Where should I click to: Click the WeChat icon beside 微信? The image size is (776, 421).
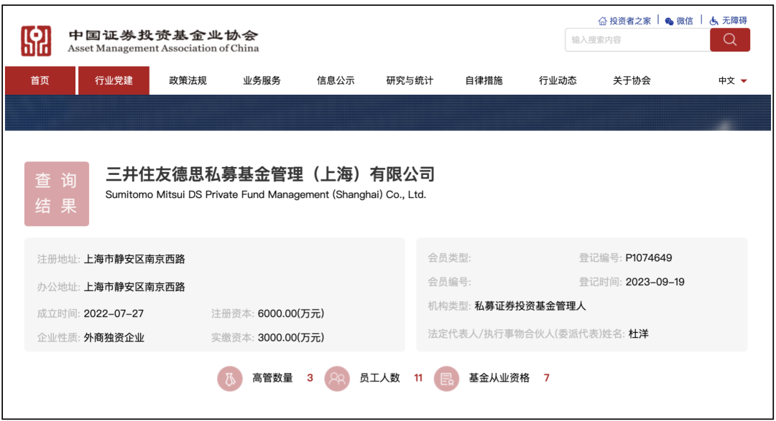pyautogui.click(x=669, y=21)
